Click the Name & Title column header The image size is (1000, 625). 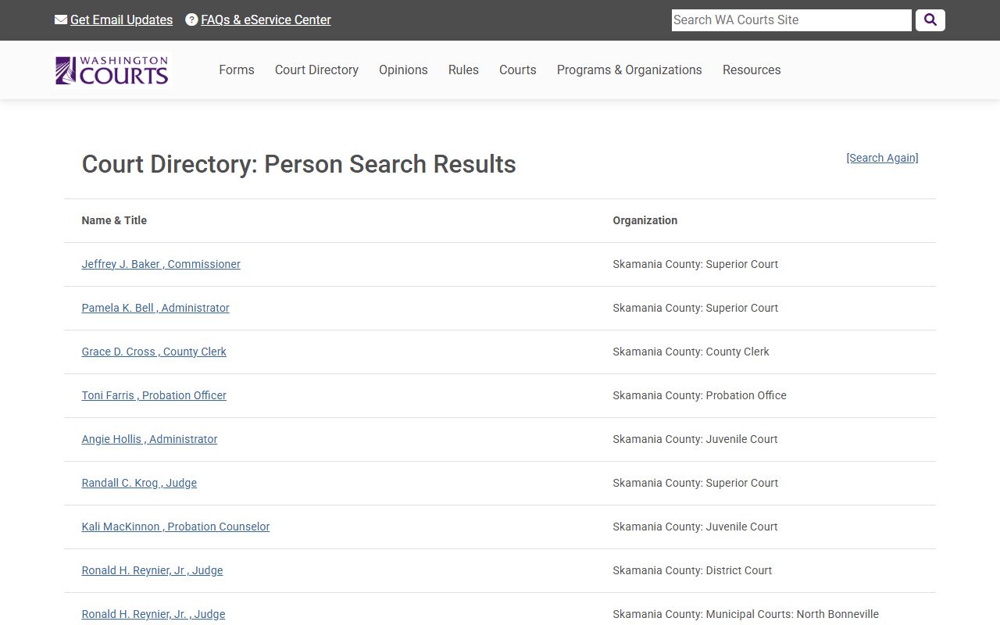[114, 220]
